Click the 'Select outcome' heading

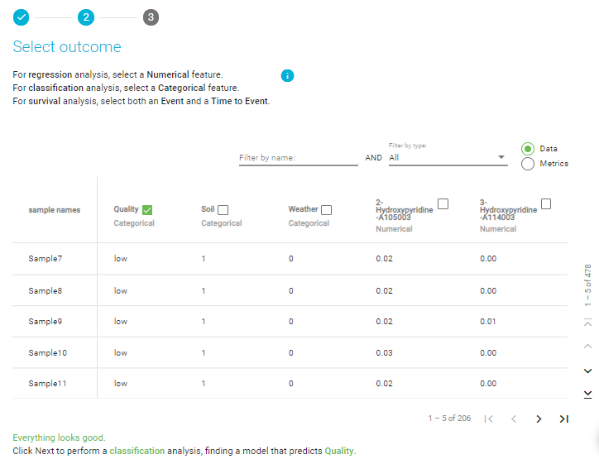tap(67, 46)
